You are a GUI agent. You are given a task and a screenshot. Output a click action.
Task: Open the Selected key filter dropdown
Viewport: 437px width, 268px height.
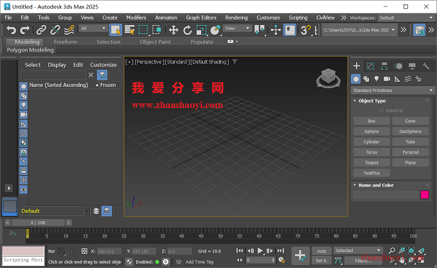click(x=358, y=251)
